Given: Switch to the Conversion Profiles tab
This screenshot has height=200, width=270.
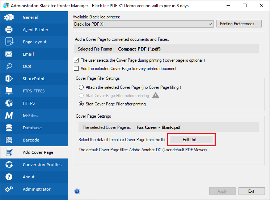Looking at the screenshot, I should click(42, 165).
